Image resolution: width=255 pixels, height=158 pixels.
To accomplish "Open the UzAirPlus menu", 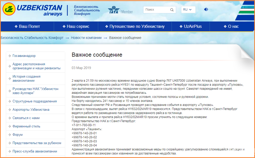I will coord(191,26).
